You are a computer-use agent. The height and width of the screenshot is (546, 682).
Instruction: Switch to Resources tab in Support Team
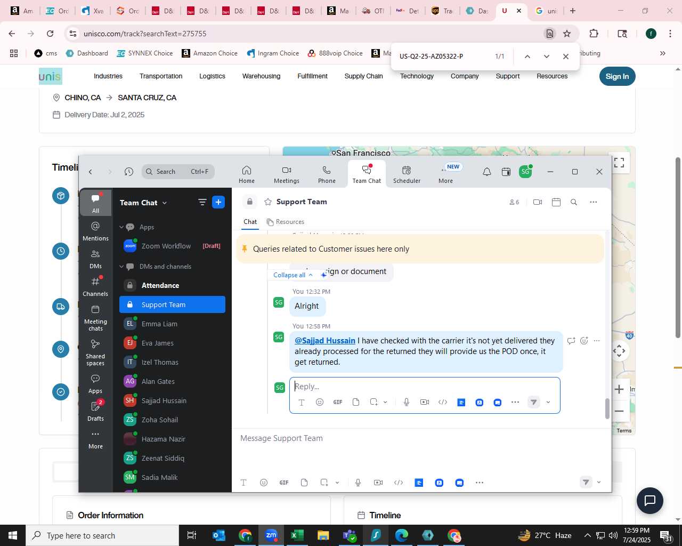pos(286,222)
